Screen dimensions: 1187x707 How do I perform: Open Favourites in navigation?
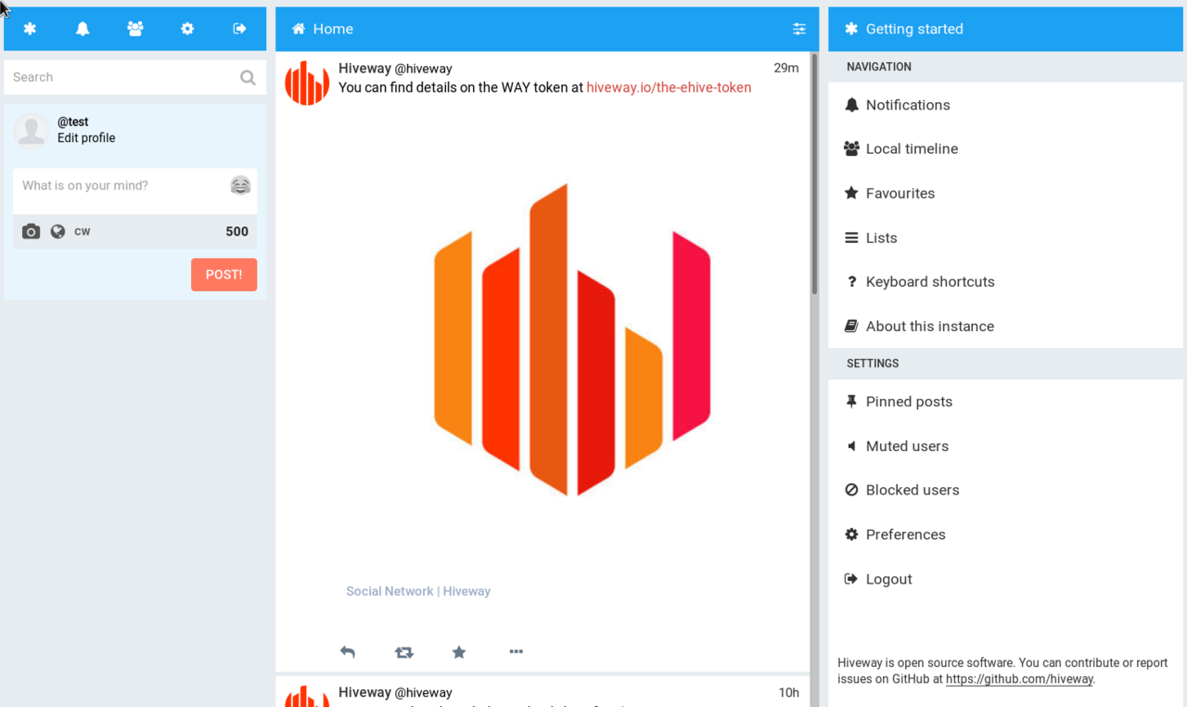coord(1005,193)
